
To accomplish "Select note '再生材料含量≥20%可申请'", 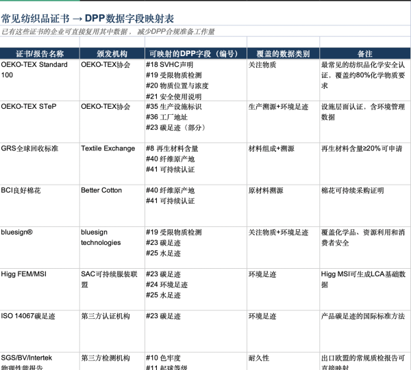I will coord(365,164).
